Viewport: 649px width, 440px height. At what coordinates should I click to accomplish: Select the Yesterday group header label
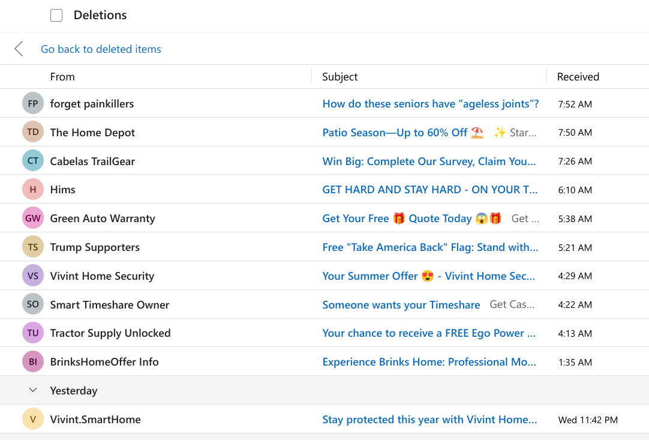(x=74, y=391)
